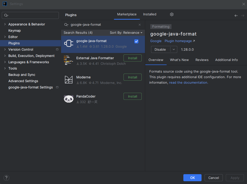Switch to the Installed tab
Viewport: 247px width, 184px height.
tap(150, 14)
